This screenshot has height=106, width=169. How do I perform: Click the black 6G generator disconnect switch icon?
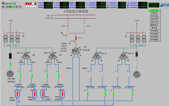coord(10,55)
